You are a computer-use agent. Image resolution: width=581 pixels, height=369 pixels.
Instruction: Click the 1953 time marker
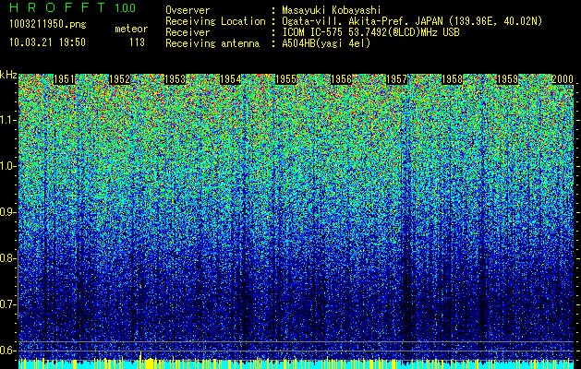(x=175, y=79)
